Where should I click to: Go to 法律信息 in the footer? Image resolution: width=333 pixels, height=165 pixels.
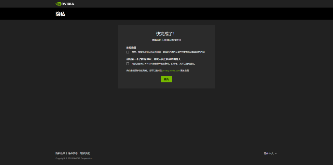pos(73,153)
